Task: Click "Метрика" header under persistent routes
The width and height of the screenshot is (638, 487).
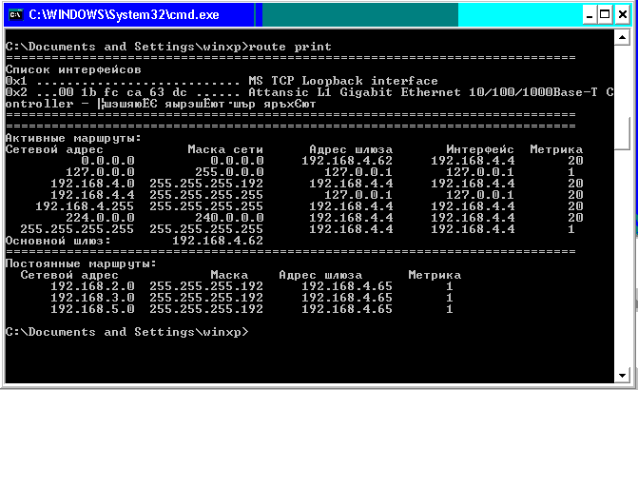Action: point(435,275)
